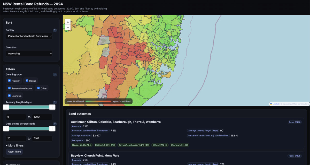Open the Sort by dropdown

[x=29, y=36]
